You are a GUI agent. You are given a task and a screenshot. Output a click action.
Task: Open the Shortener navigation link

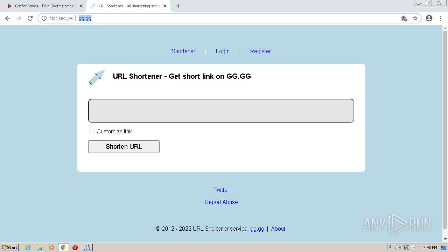(183, 51)
